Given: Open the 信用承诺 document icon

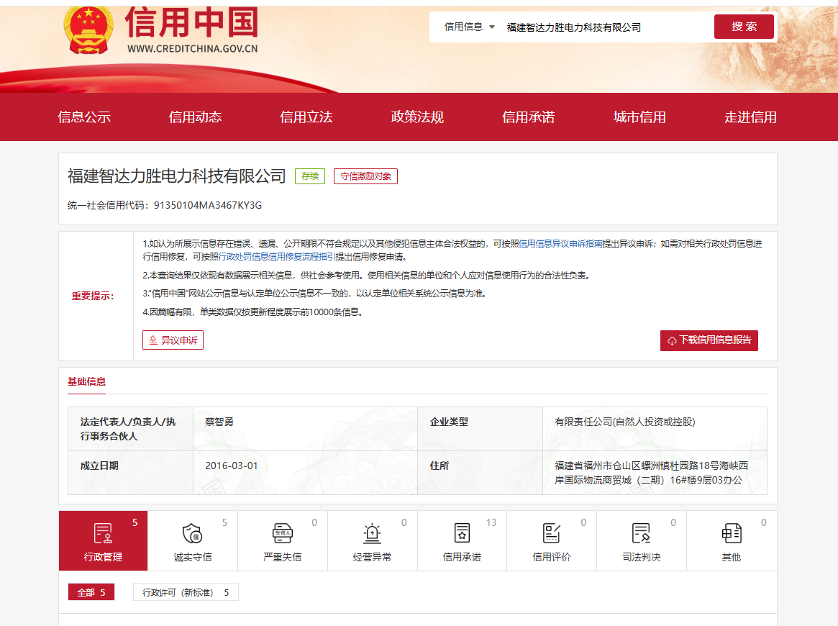Looking at the screenshot, I should pyautogui.click(x=462, y=533).
